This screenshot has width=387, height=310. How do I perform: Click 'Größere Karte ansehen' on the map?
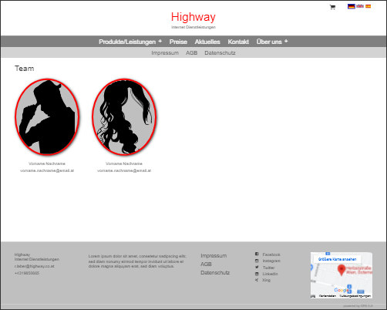[x=337, y=259]
